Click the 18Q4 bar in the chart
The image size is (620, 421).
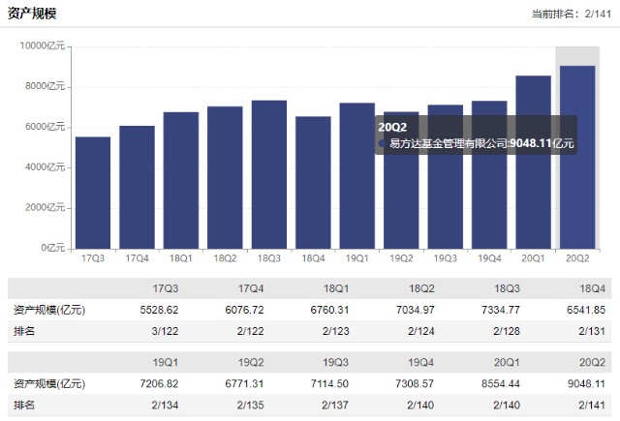[x=313, y=182]
